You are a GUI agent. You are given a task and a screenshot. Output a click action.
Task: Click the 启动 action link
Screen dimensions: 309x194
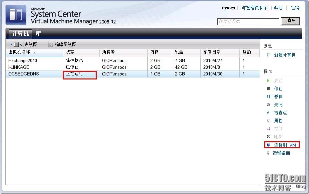(x=278, y=80)
